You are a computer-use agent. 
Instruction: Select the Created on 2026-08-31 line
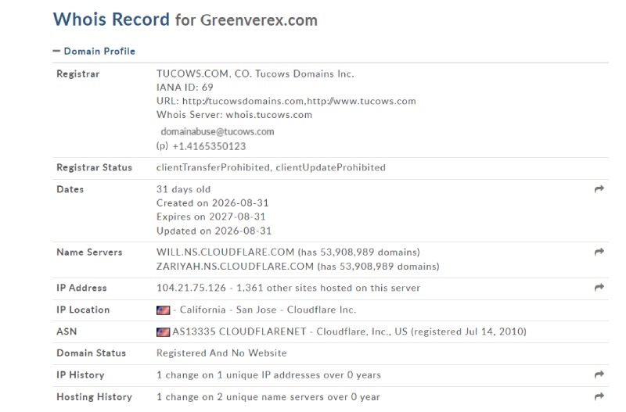[212, 203]
